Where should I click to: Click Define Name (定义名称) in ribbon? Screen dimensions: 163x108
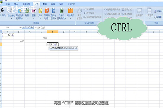click(x=90, y=9)
